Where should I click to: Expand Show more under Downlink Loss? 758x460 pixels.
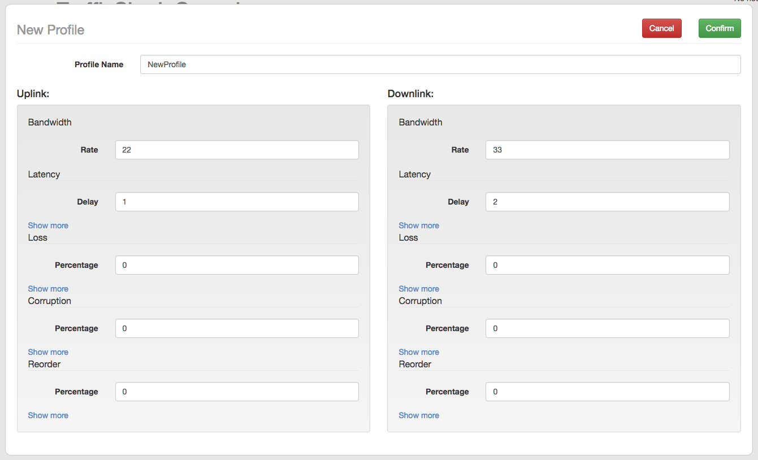pyautogui.click(x=419, y=289)
